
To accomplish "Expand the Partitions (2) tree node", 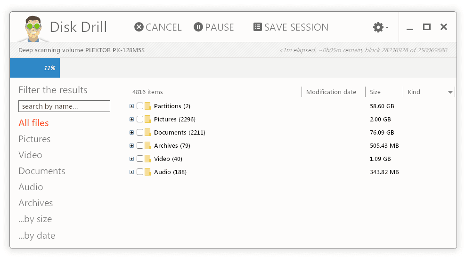I will pyautogui.click(x=131, y=106).
